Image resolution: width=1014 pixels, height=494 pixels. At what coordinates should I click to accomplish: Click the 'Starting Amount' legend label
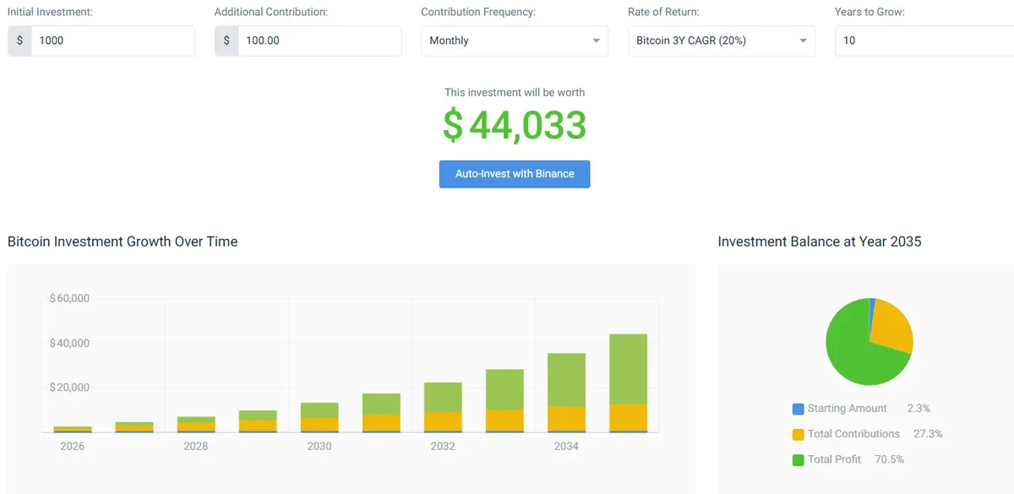point(848,409)
